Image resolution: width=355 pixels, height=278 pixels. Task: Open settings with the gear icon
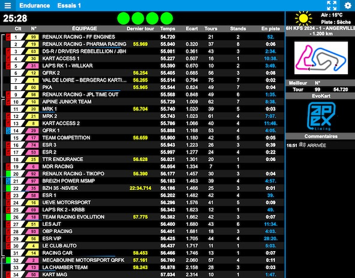click(348, 5)
